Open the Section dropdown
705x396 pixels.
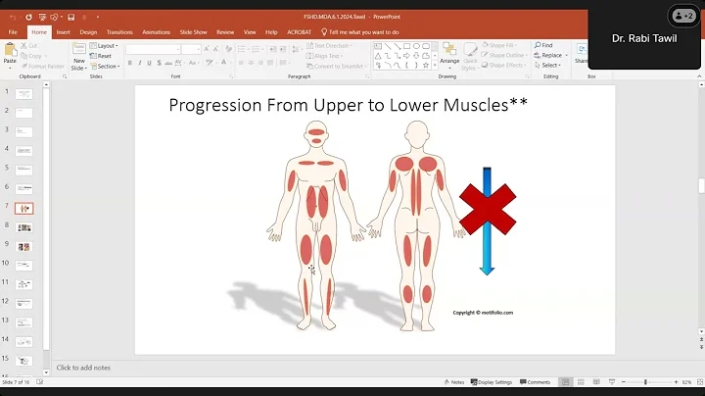[x=105, y=66]
